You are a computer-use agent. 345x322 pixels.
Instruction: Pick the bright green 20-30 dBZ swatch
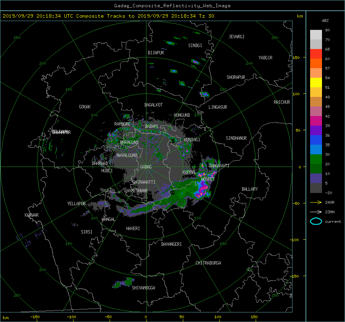coord(316,159)
